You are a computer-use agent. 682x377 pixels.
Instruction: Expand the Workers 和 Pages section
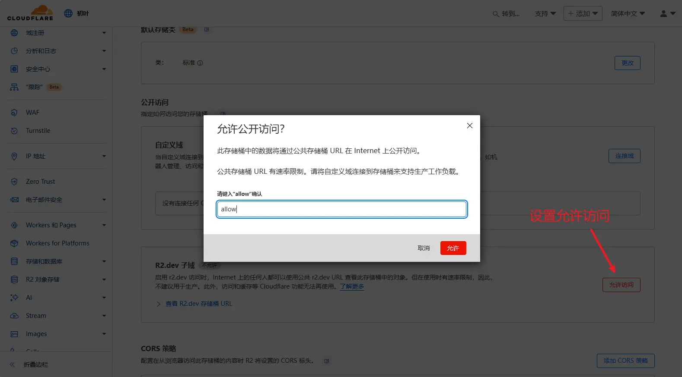click(104, 225)
